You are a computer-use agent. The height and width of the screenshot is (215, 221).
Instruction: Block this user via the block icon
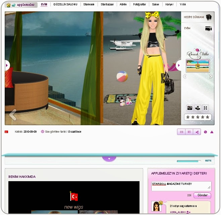click(205, 132)
